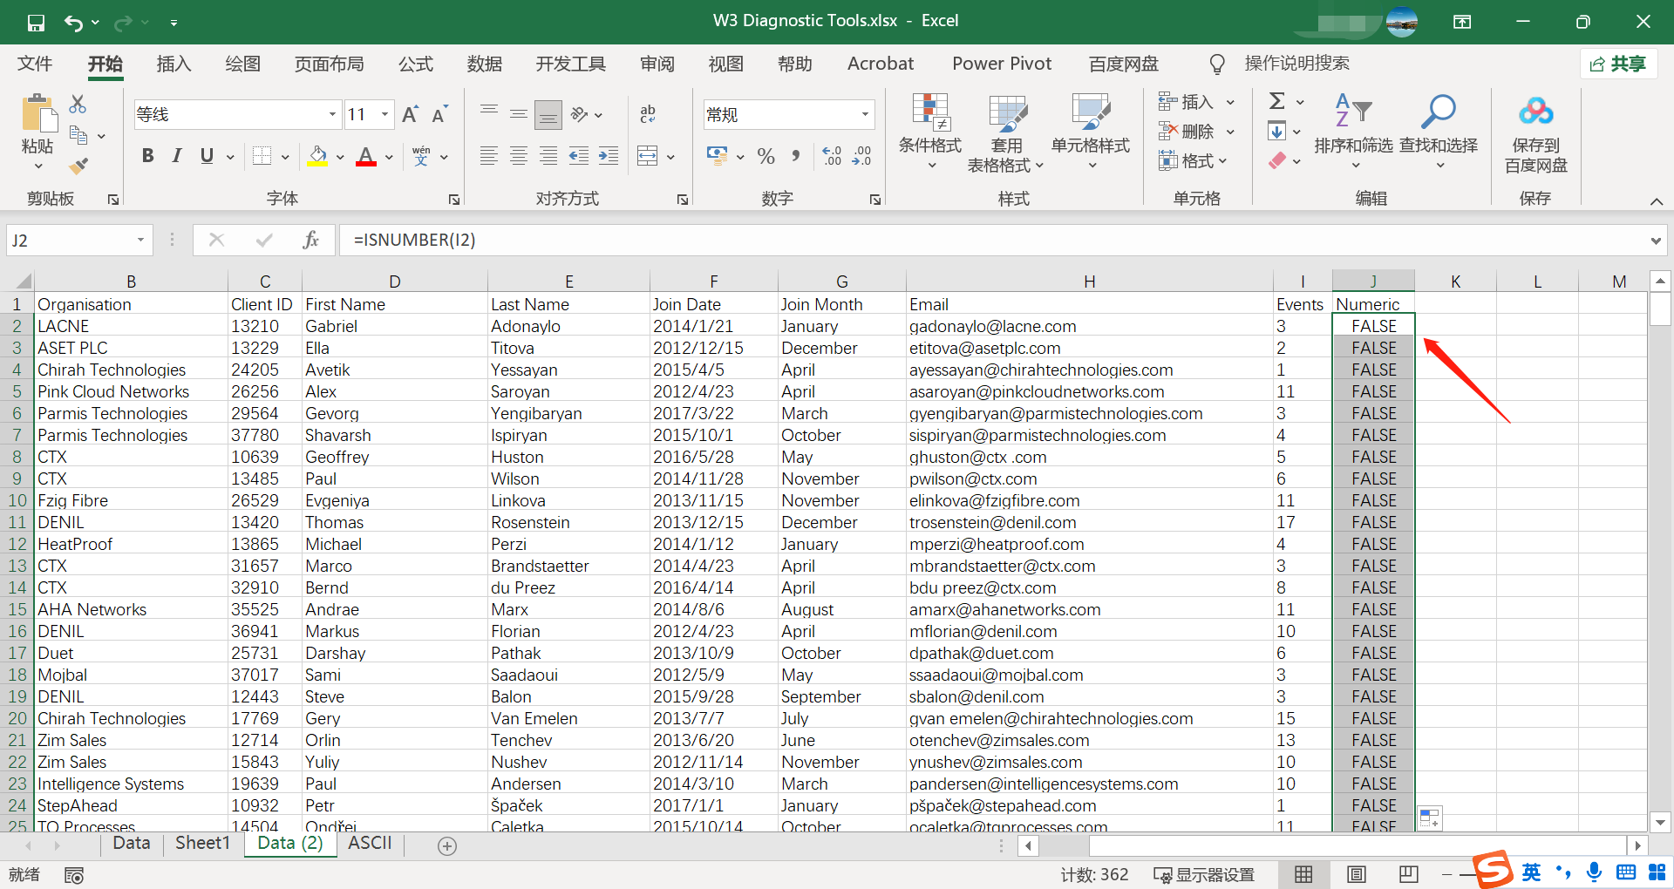The width and height of the screenshot is (1674, 889).
Task: Apply comma style number format
Action: coord(796,156)
